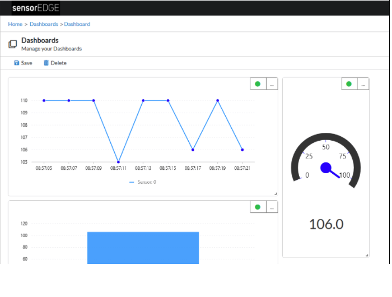392x297 pixels.
Task: Open the line chart widget options menu
Action: pyautogui.click(x=271, y=84)
